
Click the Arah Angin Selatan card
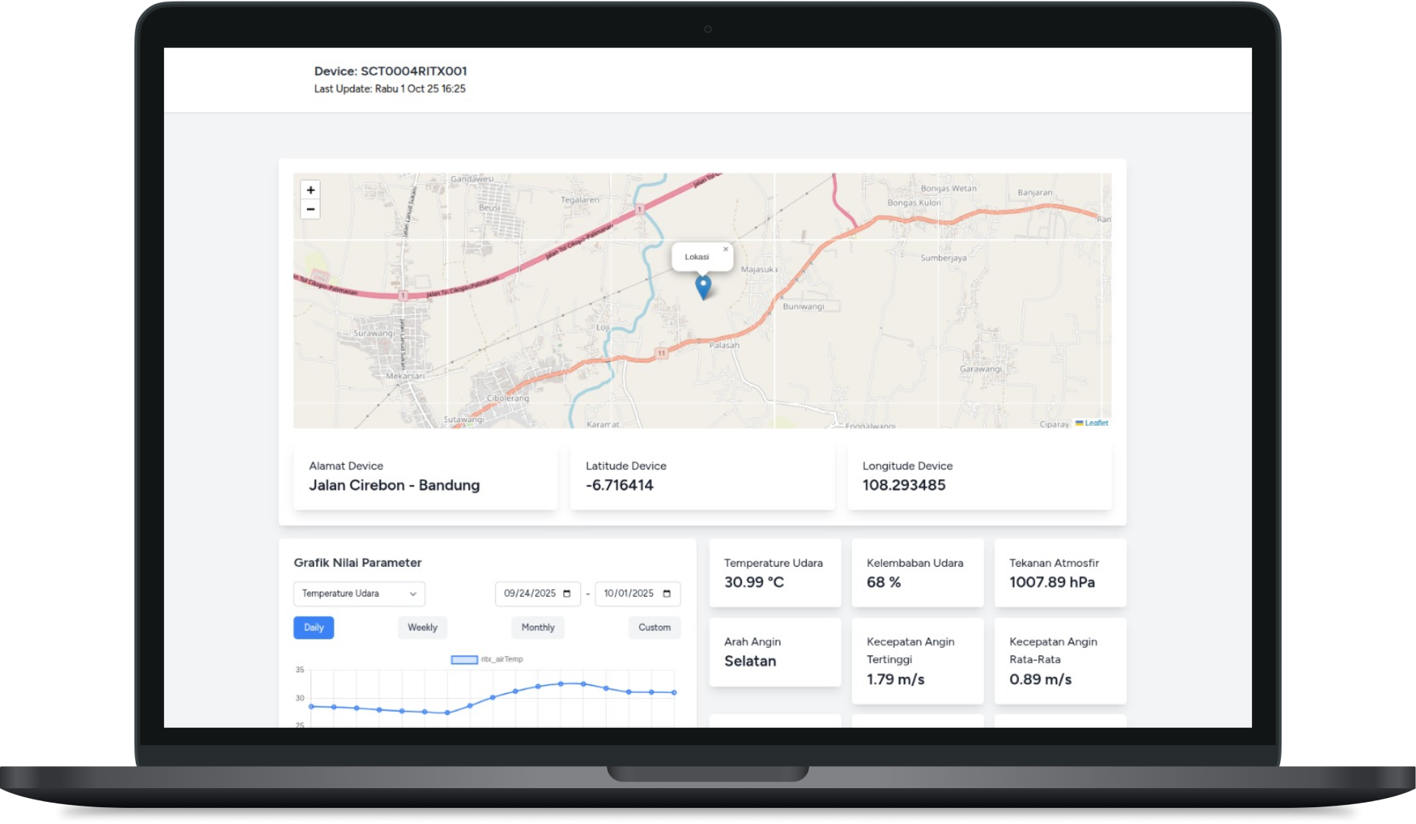pyautogui.click(x=775, y=652)
